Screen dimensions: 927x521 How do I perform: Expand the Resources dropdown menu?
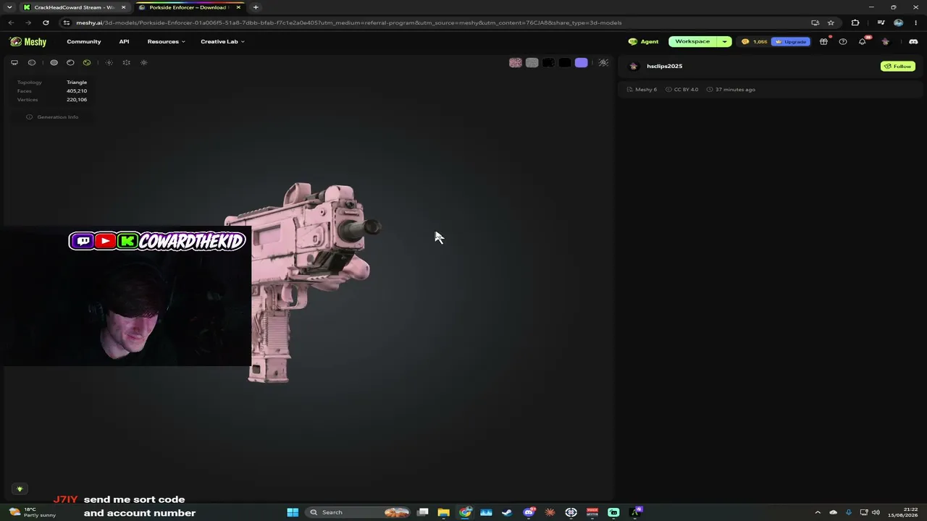pos(166,42)
